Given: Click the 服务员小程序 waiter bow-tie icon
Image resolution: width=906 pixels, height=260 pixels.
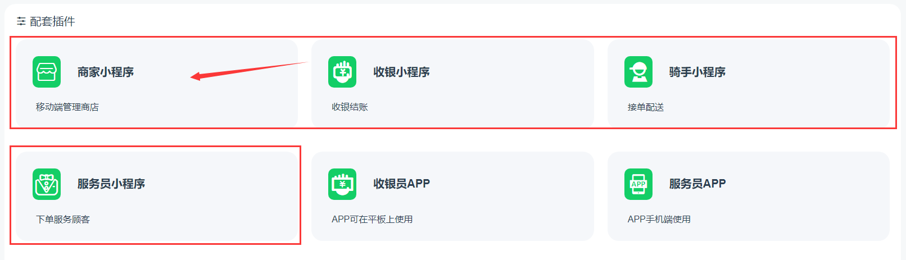Looking at the screenshot, I should (x=47, y=184).
